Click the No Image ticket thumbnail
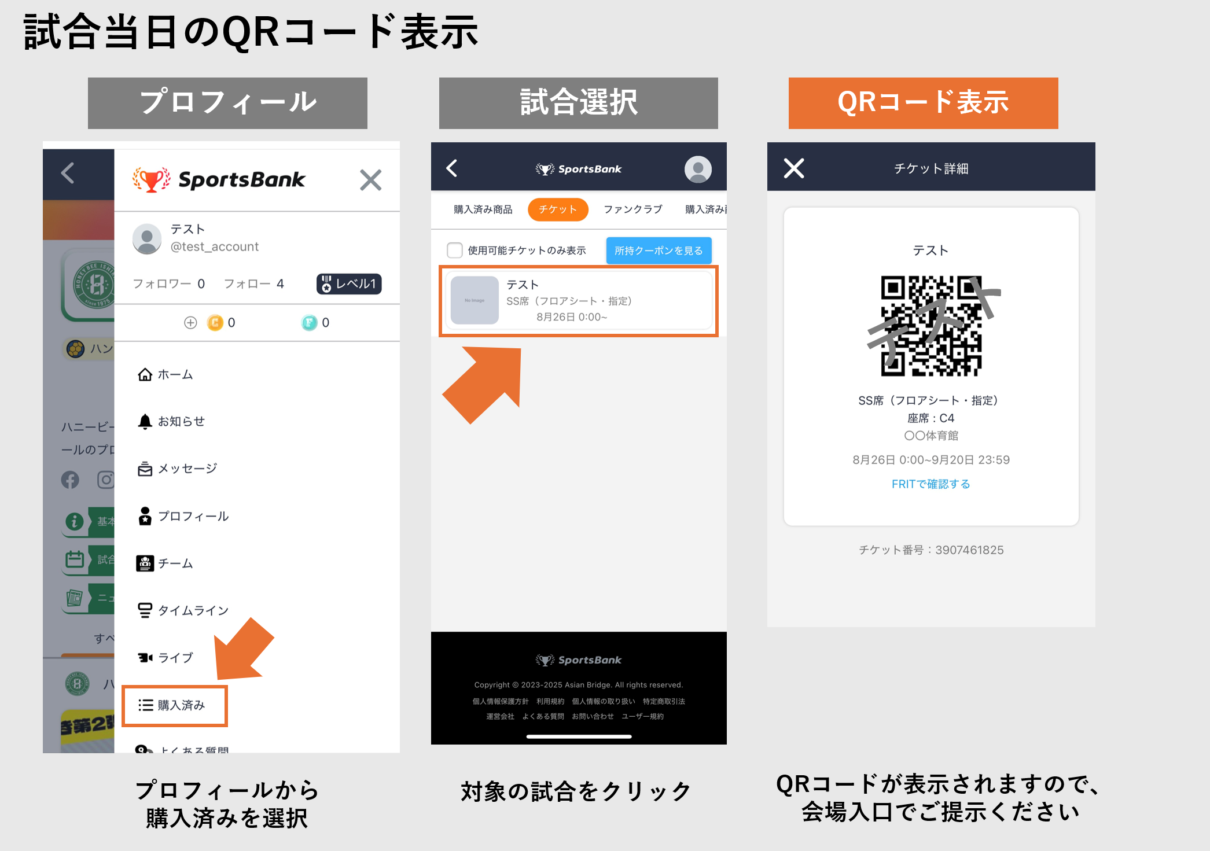 click(x=475, y=300)
